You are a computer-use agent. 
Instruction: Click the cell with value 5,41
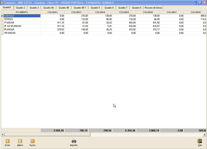pyautogui.click(x=100, y=26)
